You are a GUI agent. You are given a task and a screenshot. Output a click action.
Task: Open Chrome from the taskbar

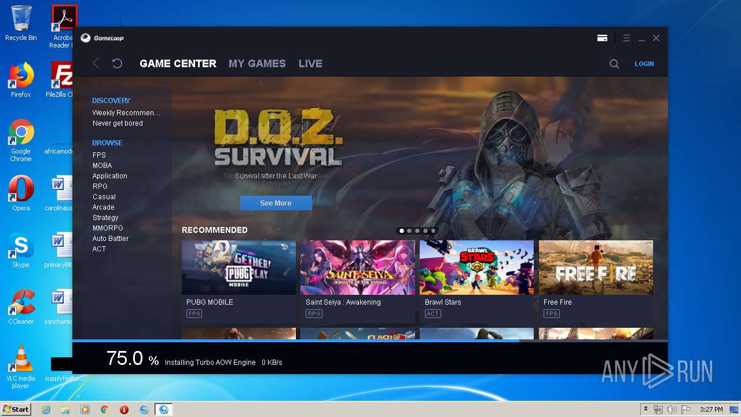pyautogui.click(x=105, y=409)
